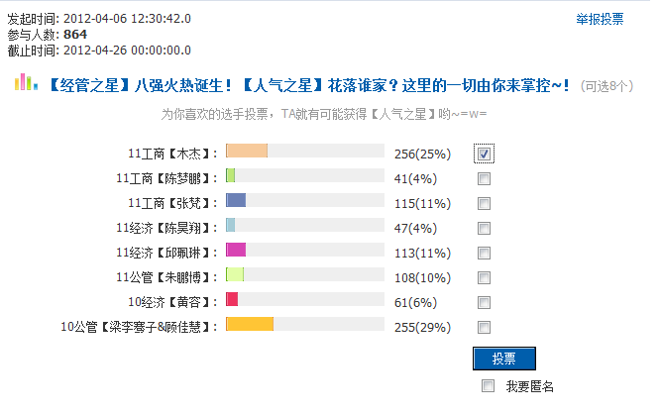
Task: Click the red 黄容 result bar
Action: pyautogui.click(x=232, y=299)
